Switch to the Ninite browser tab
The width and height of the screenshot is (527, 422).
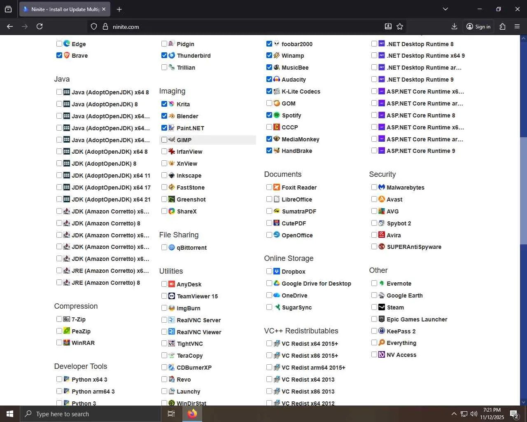tap(64, 9)
